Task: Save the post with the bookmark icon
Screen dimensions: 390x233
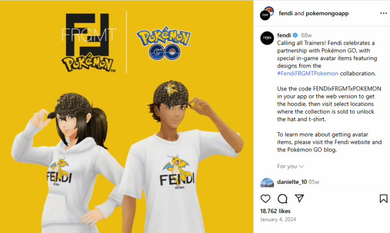Action: [383, 198]
